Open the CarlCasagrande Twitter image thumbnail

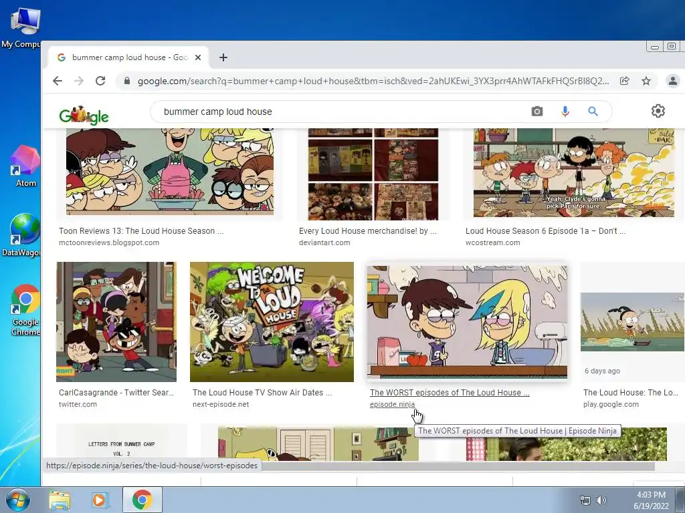tap(116, 322)
